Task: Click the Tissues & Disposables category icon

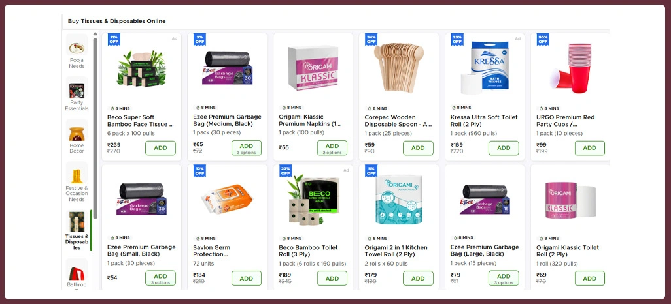Action: [77, 221]
